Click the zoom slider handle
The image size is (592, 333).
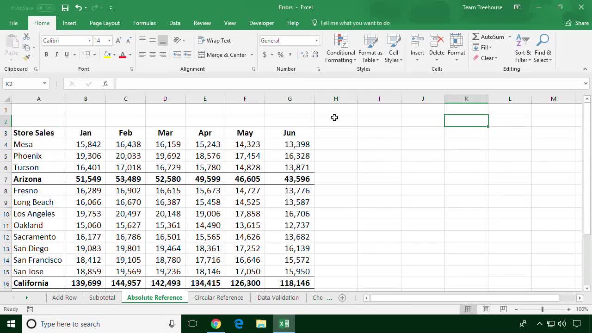[543, 309]
